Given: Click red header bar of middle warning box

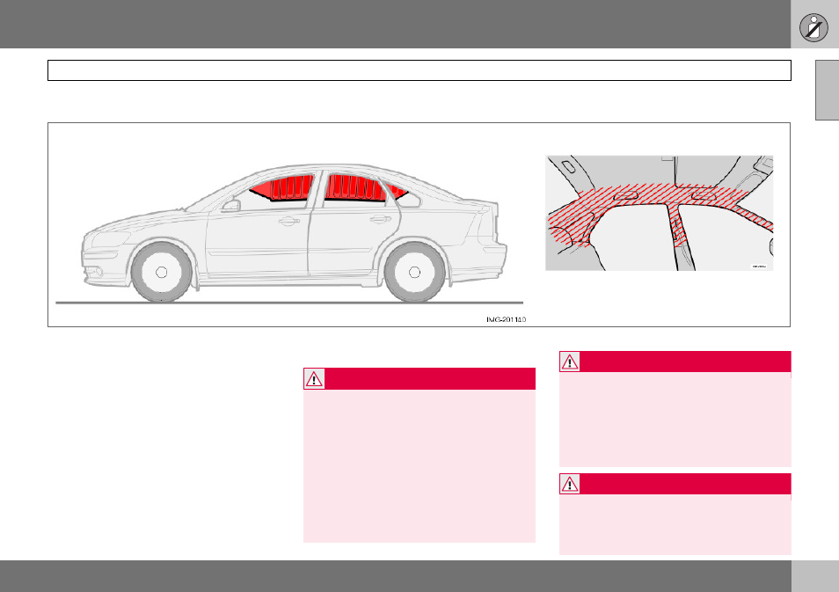Looking at the screenshot, I should (419, 379).
